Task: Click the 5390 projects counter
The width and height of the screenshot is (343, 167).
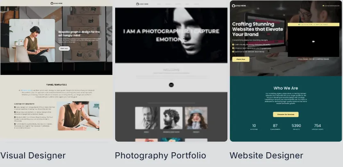Action: coord(296,127)
